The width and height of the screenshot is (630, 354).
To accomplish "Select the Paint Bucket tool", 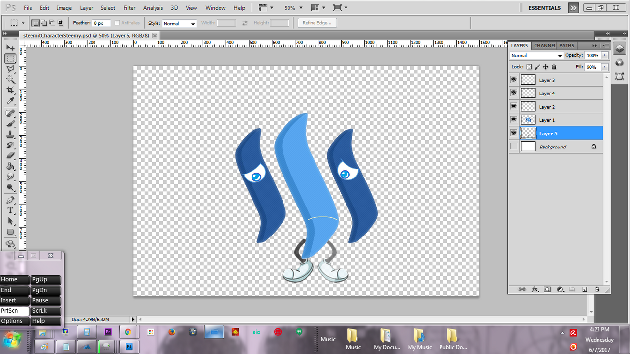I will pyautogui.click(x=10, y=167).
